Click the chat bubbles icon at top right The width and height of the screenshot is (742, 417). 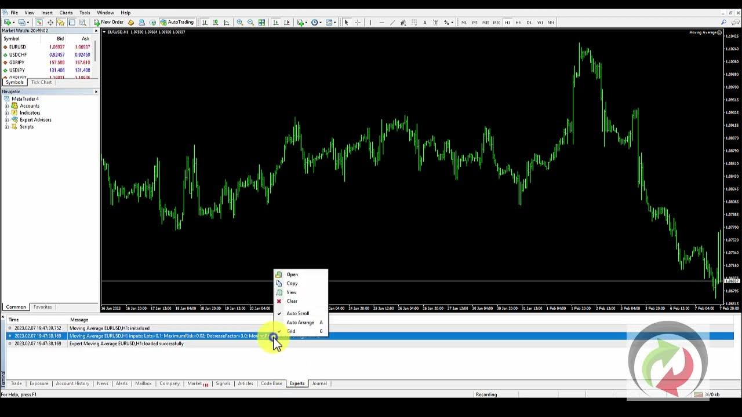click(734, 23)
